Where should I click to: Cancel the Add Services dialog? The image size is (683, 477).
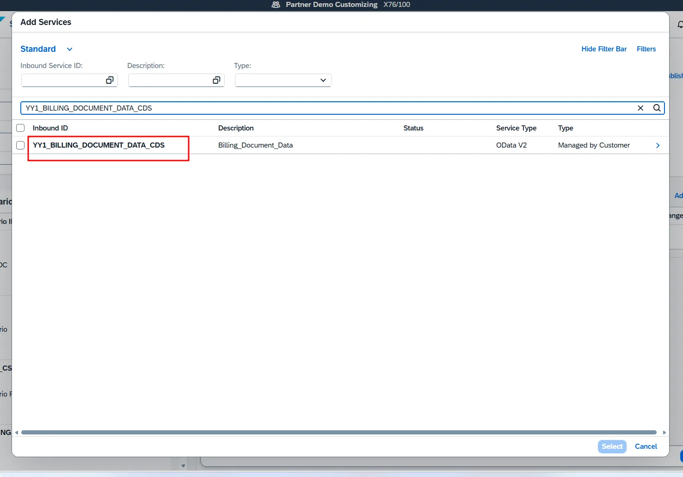point(646,446)
